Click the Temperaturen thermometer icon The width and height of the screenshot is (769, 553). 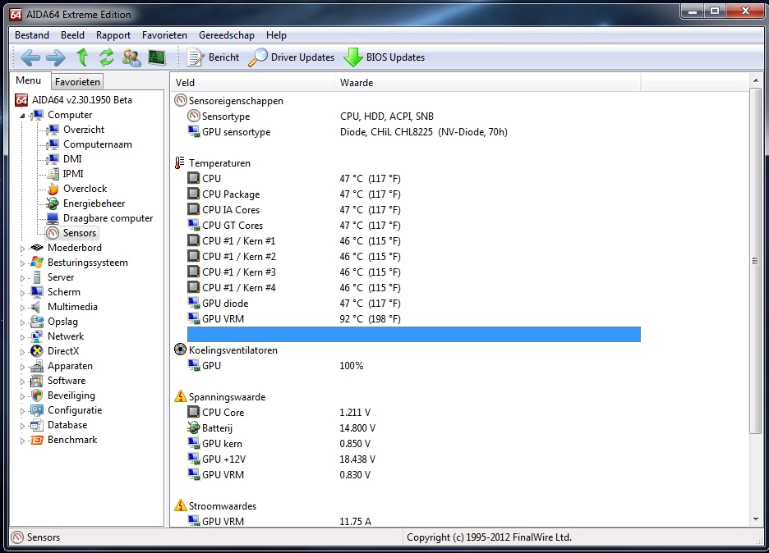click(180, 163)
